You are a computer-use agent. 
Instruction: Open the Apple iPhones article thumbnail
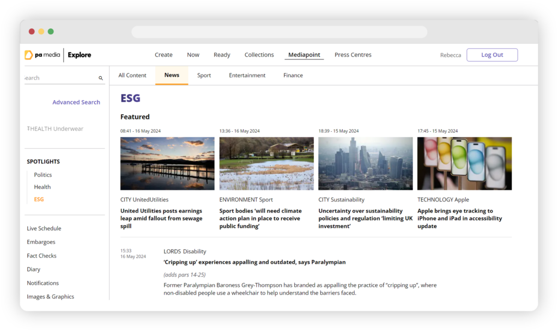(464, 163)
